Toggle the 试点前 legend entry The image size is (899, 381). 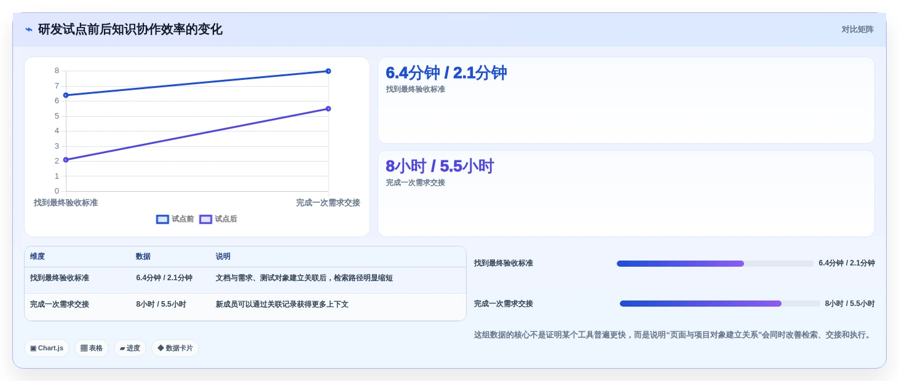coord(175,219)
